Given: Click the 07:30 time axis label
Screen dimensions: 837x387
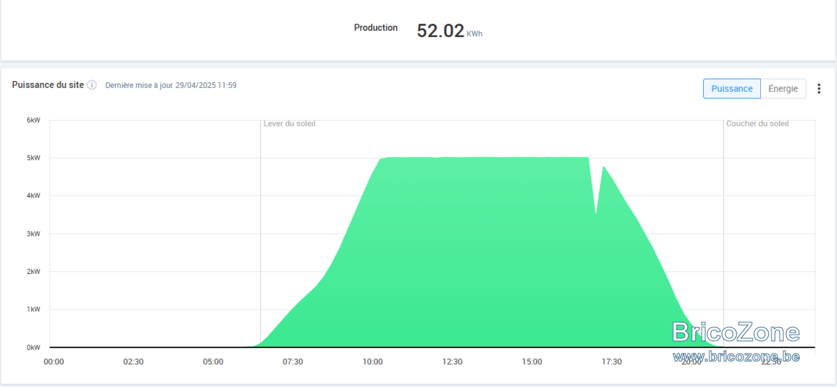Looking at the screenshot, I should [293, 361].
